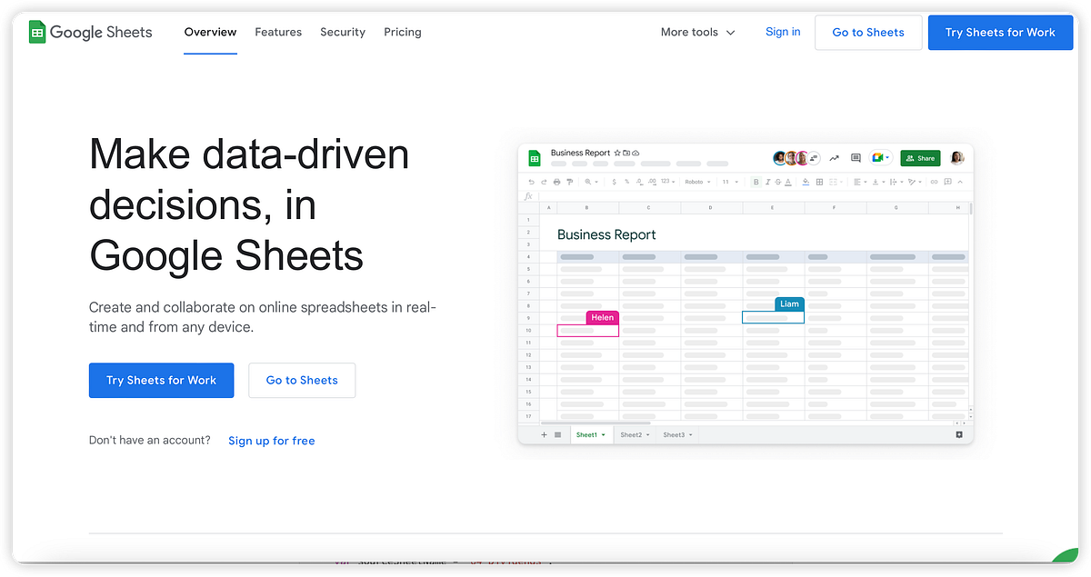The image size is (1091, 577).
Task: Click the plus icon to add a sheet
Action: pyautogui.click(x=542, y=434)
